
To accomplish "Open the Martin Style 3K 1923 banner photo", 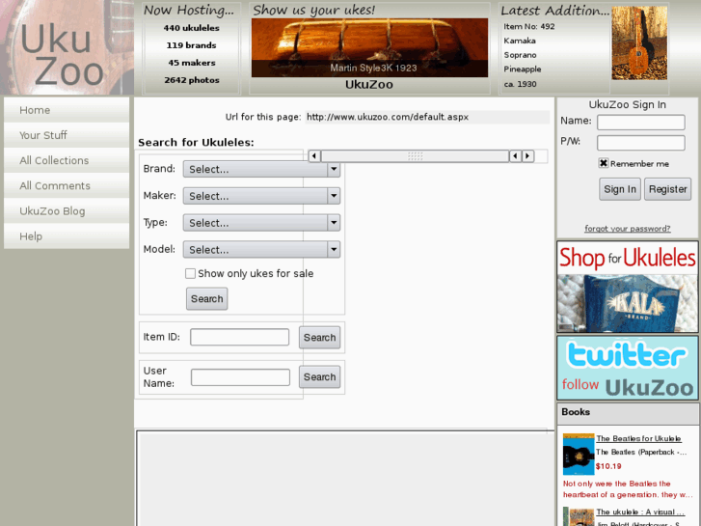I will click(x=369, y=47).
